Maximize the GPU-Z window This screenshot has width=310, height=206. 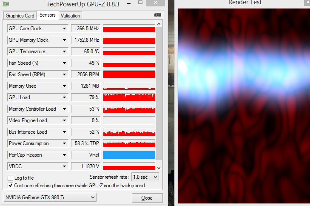click(x=140, y=3)
